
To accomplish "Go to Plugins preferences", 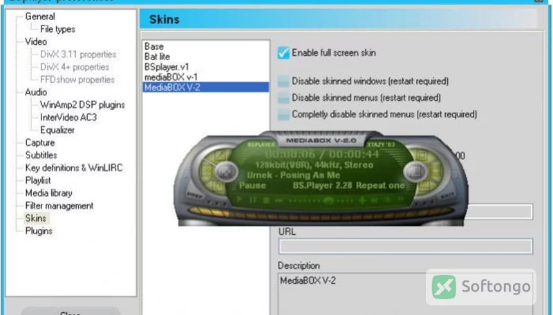I will click(39, 231).
